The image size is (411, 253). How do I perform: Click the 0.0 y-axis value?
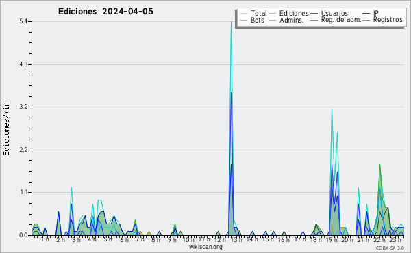23,235
